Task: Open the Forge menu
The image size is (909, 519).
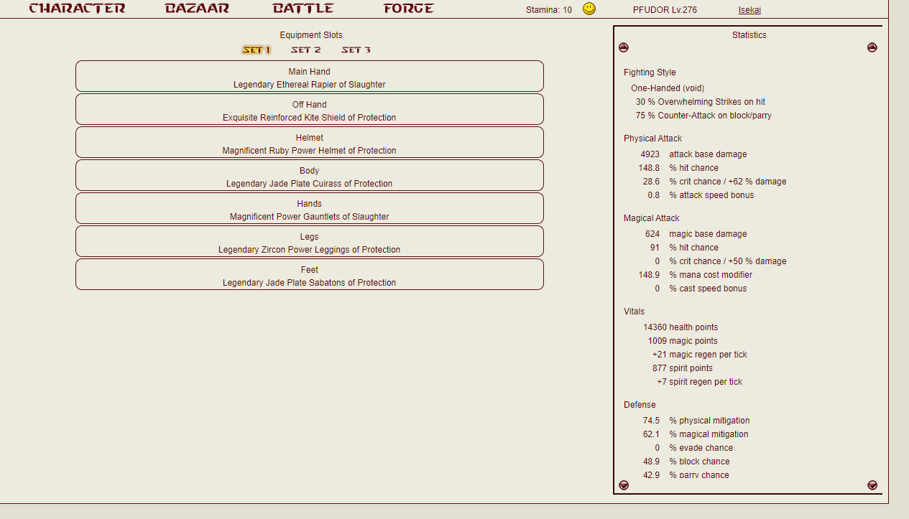Action: (408, 9)
